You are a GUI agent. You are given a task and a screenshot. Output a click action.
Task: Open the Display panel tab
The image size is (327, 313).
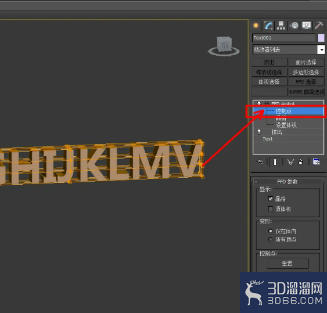pyautogui.click(x=306, y=26)
